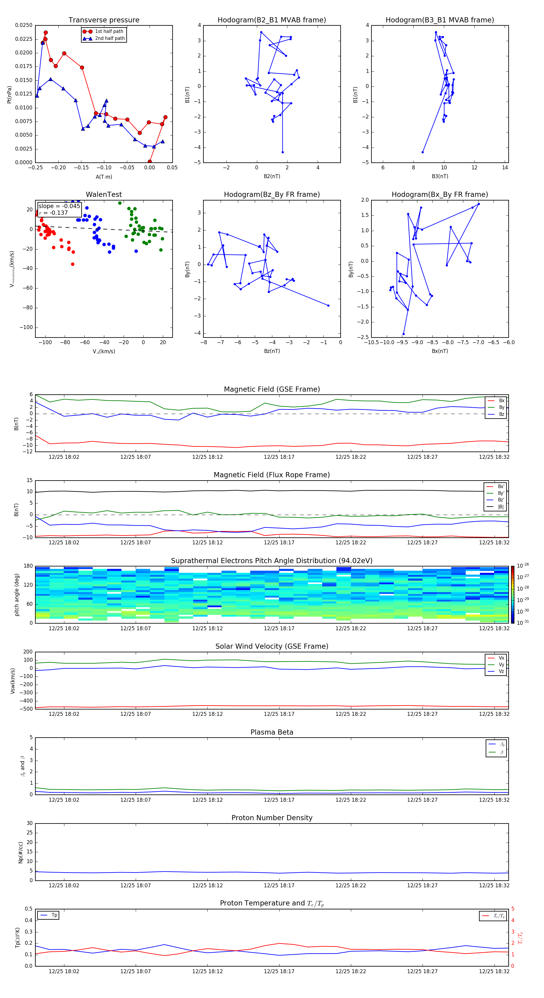Click the 'Transverse pressure' plot title
This screenshot has width=544, height=998.
click(104, 20)
